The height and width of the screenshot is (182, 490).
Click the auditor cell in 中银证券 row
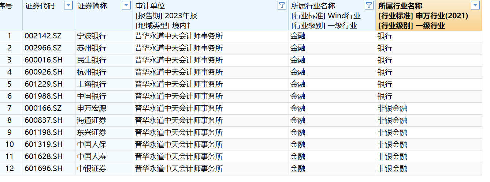click(x=211, y=169)
